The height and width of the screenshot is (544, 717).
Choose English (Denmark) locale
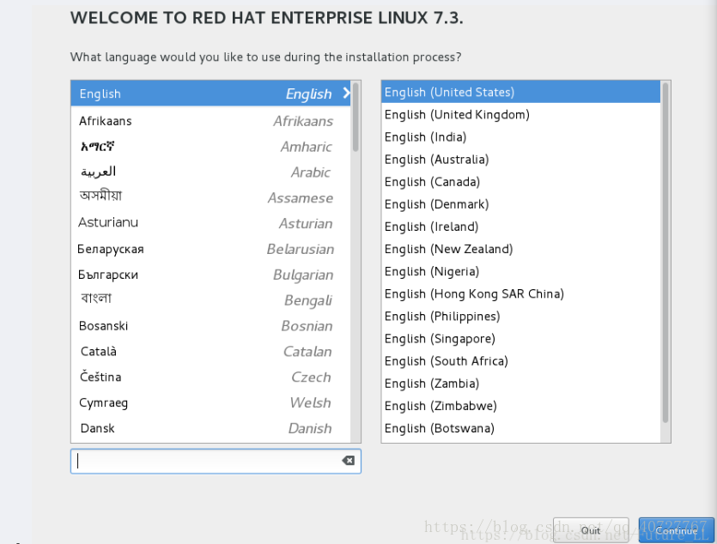point(521,204)
